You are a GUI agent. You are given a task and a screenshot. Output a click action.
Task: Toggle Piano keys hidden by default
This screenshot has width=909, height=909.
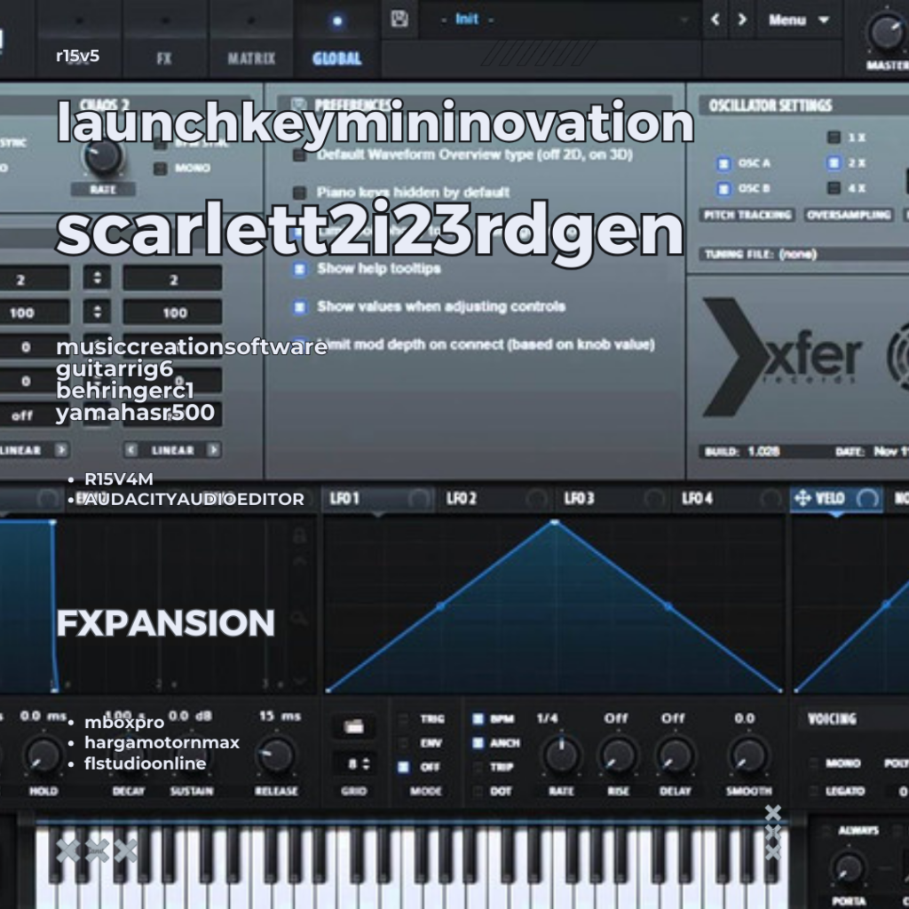[299, 193]
